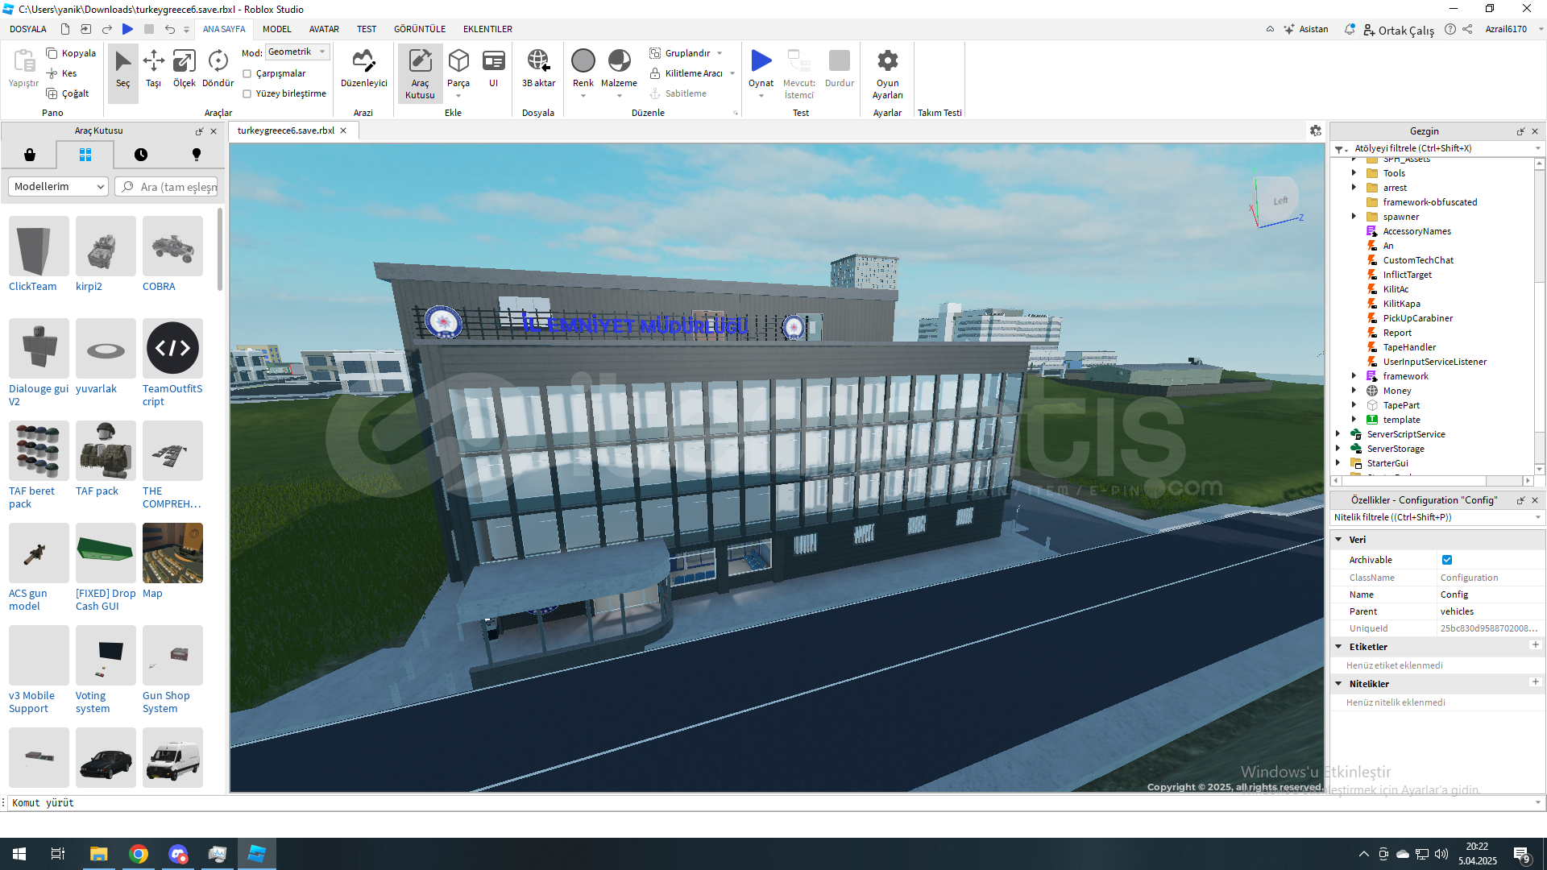Image resolution: width=1547 pixels, height=870 pixels.
Task: Close the turkeygreece6.save.rbxl tab
Action: pos(343,130)
